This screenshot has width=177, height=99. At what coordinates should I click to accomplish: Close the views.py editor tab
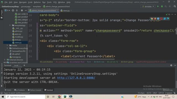[71, 11]
